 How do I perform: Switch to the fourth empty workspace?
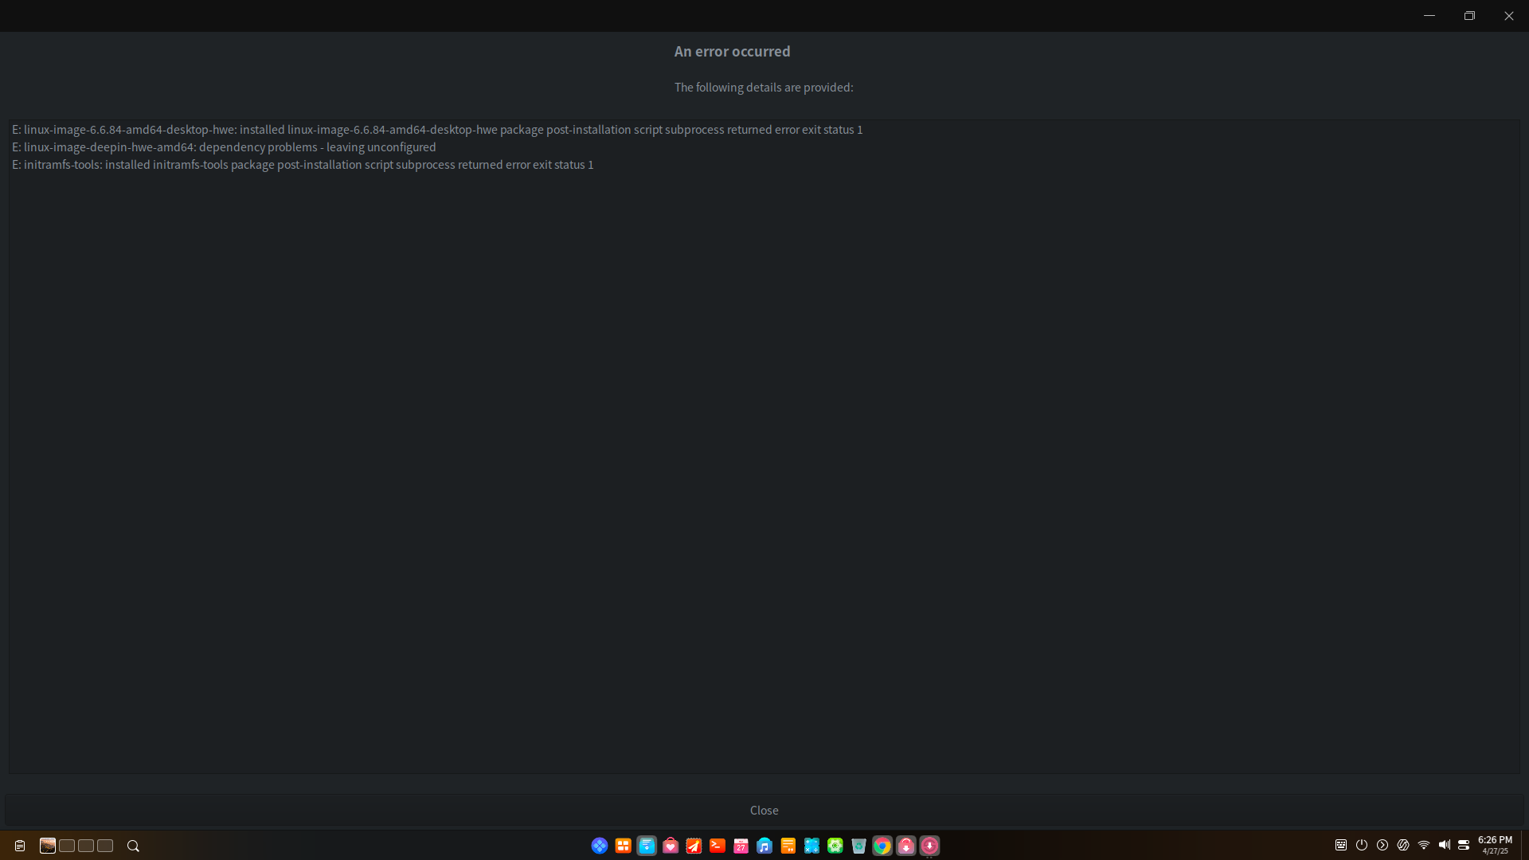click(105, 846)
